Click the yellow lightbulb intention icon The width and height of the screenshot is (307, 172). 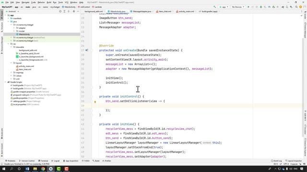coord(95,102)
